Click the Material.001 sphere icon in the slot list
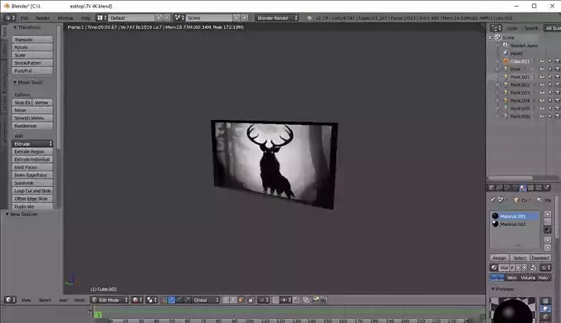This screenshot has height=323, width=561. point(495,216)
